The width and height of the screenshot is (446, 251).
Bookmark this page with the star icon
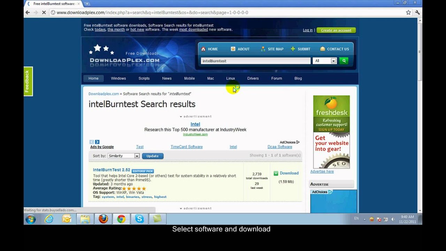(408, 13)
